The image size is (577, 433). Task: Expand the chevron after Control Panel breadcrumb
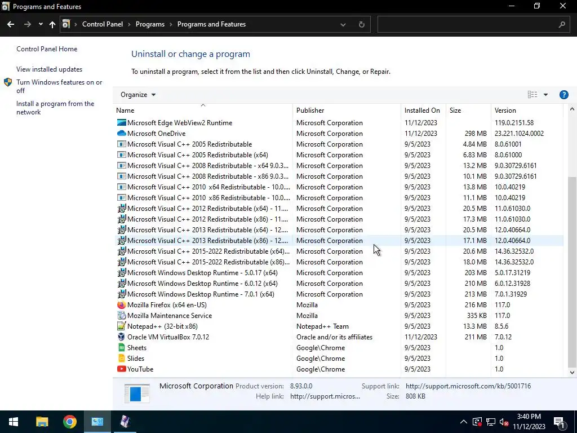pos(129,24)
